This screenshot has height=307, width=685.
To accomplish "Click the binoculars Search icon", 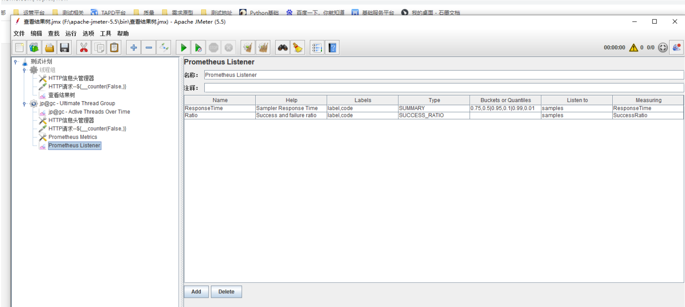I will (x=283, y=48).
